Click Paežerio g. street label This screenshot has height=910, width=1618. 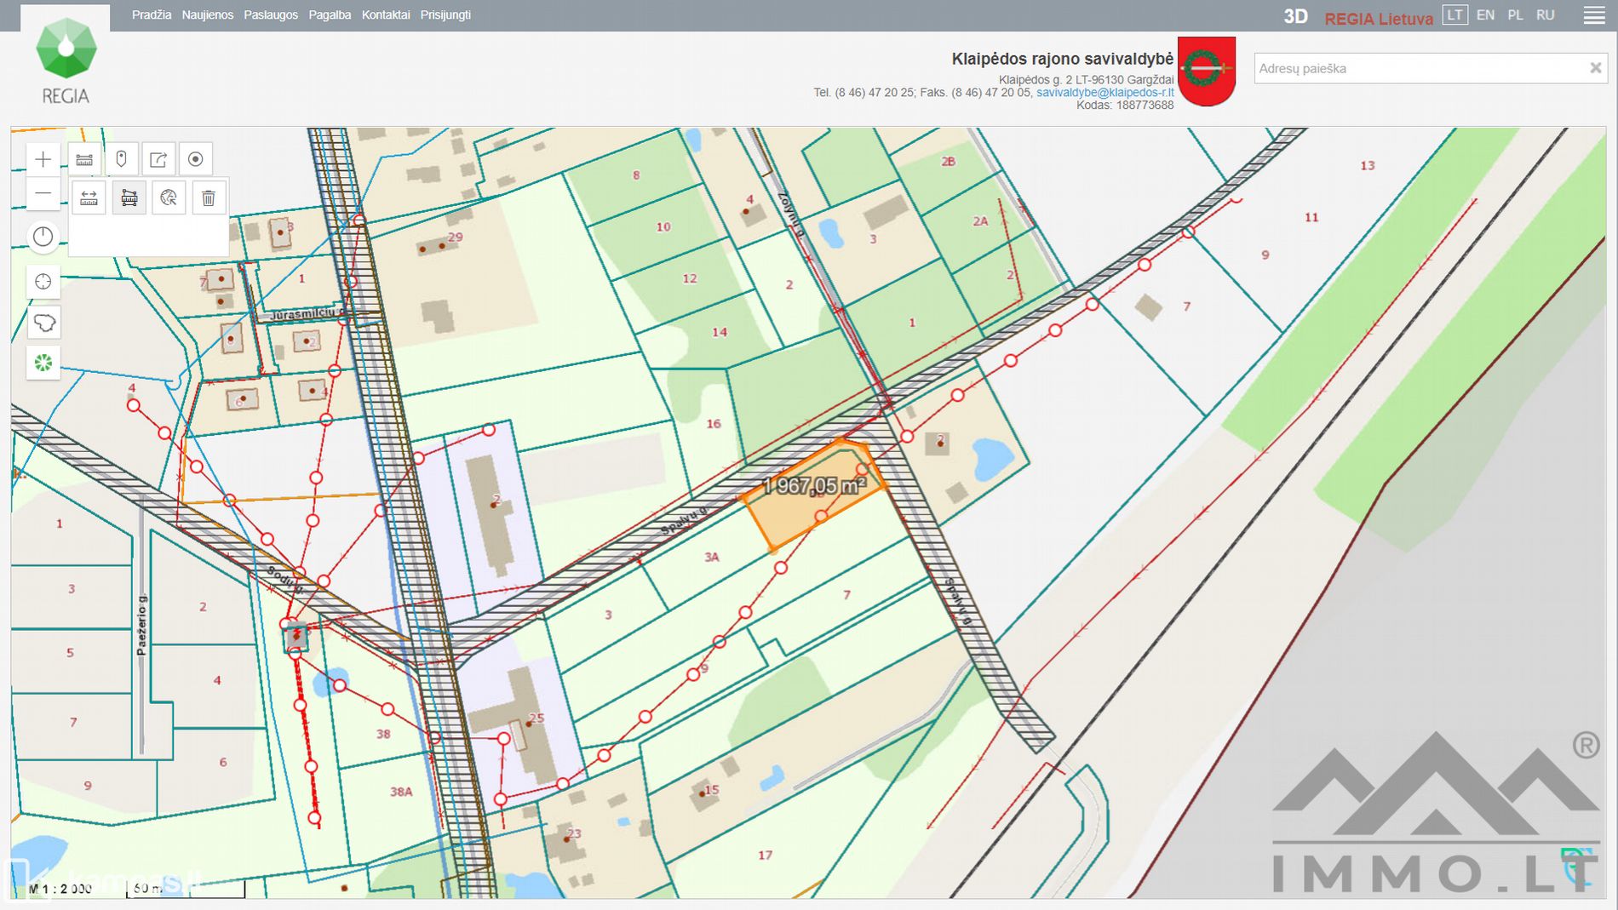pyautogui.click(x=141, y=624)
